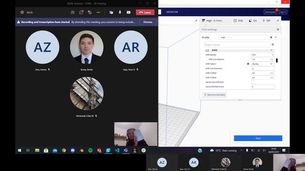The width and height of the screenshot is (305, 171).
Task: Open Cura icon on taskbar
Action: [x=108, y=150]
